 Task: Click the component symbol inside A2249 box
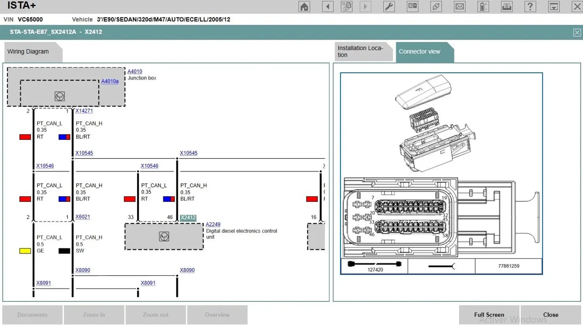coord(164,236)
